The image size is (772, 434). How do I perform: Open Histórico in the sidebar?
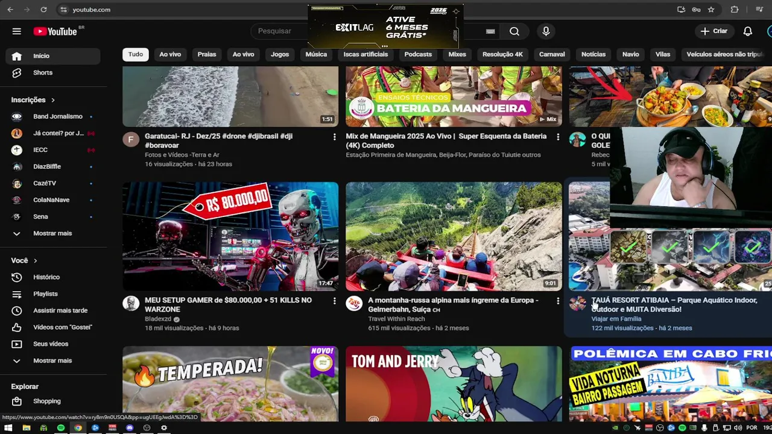tap(53, 277)
